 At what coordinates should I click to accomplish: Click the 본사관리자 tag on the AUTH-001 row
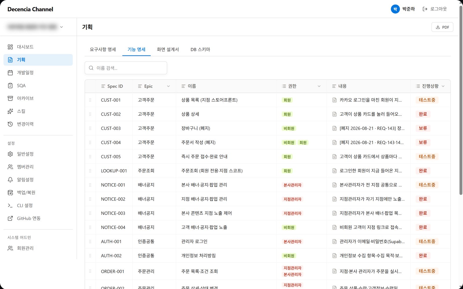[293, 242]
